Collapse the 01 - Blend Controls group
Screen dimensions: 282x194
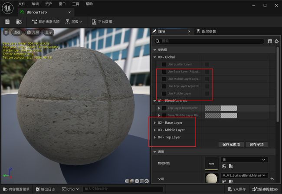[x=155, y=101]
